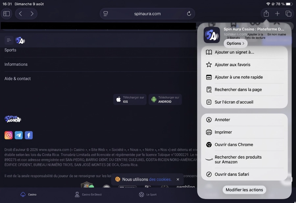Open the des cookies link
This screenshot has width=296, height=203.
pyautogui.click(x=160, y=179)
